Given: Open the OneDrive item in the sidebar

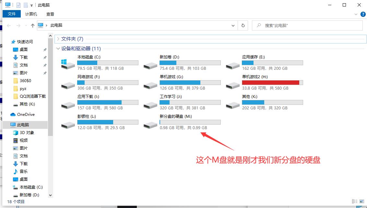Looking at the screenshot, I should [x=26, y=114].
